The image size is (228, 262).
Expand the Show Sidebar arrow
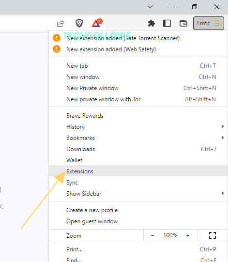pyautogui.click(x=223, y=193)
